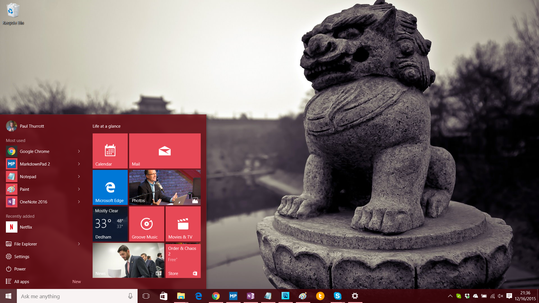Viewport: 539px width, 303px height.
Task: Expand Google Chrome app entry
Action: tap(79, 151)
